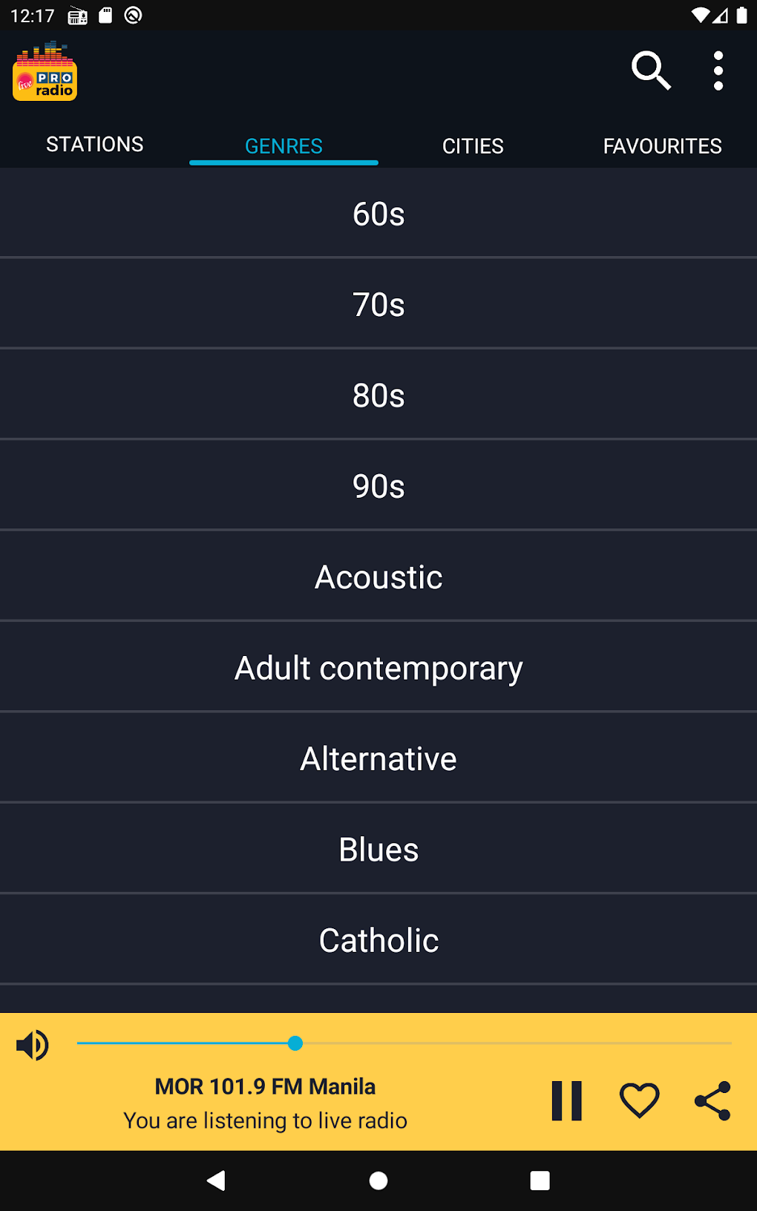Open the search magnifier icon
This screenshot has width=757, height=1211.
point(651,70)
